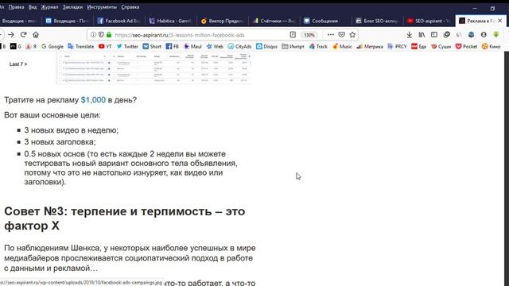Open the Short bookmark

152,46
